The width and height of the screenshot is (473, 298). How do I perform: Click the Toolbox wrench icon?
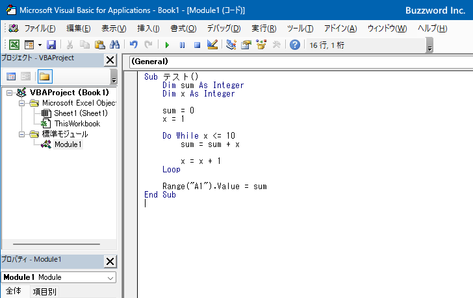276,45
